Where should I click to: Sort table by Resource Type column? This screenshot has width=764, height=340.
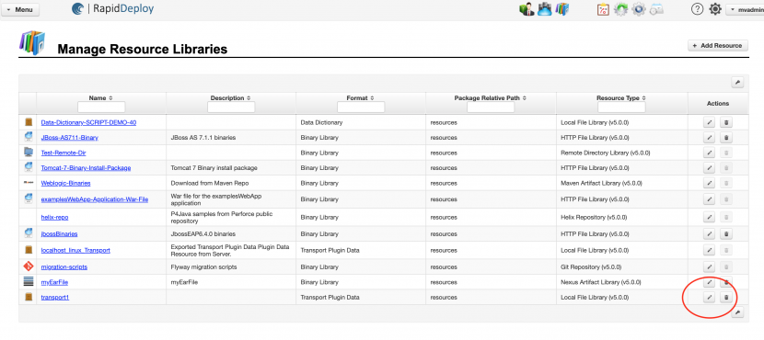point(644,97)
